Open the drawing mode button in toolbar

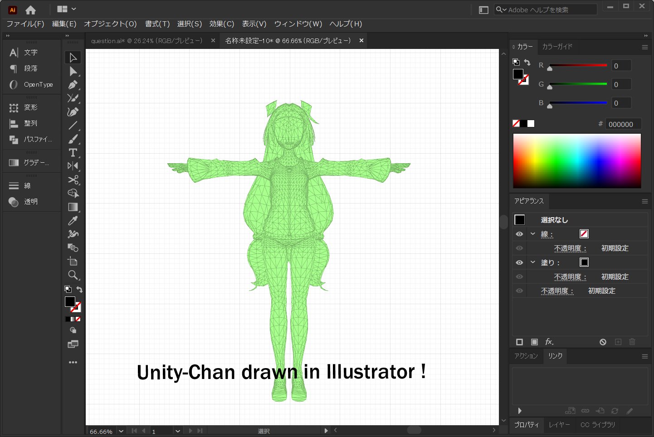click(x=73, y=330)
